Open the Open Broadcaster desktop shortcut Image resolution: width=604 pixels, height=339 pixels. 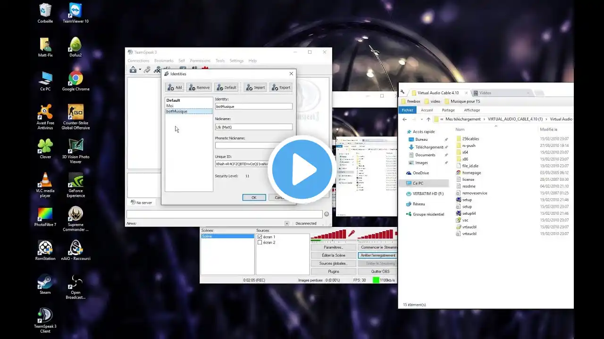(x=75, y=286)
